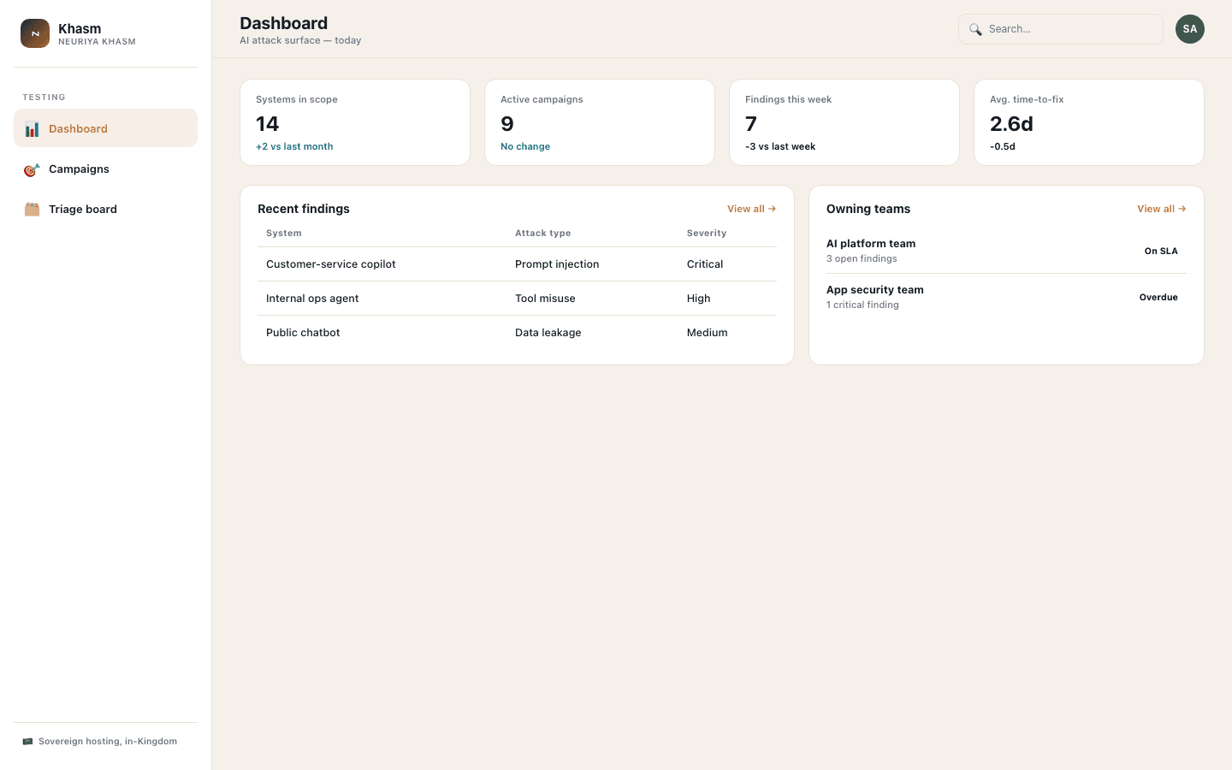Click the Campaigns target icon

[x=32, y=169]
